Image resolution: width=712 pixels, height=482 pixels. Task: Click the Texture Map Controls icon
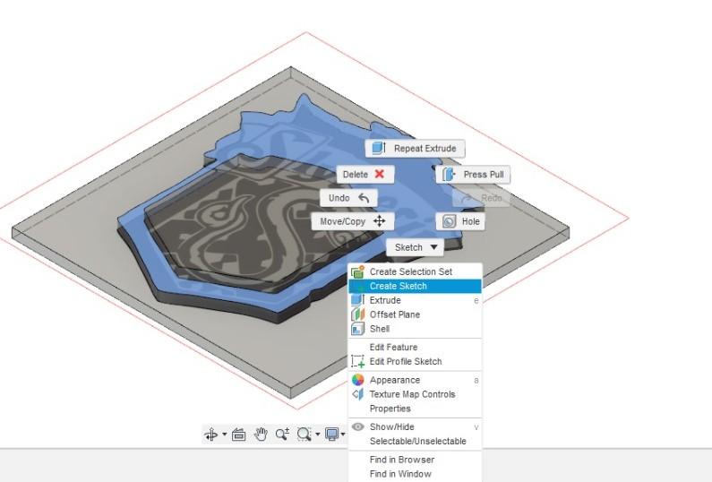point(358,394)
